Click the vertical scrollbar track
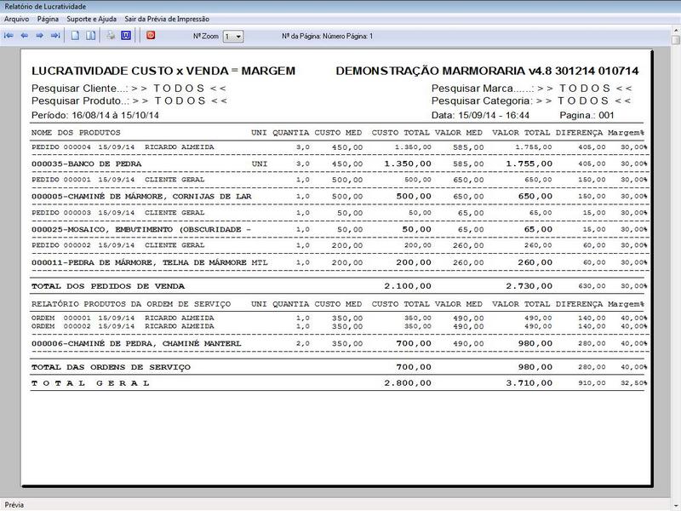Viewport: 681px width, 511px height. pyautogui.click(x=675, y=255)
